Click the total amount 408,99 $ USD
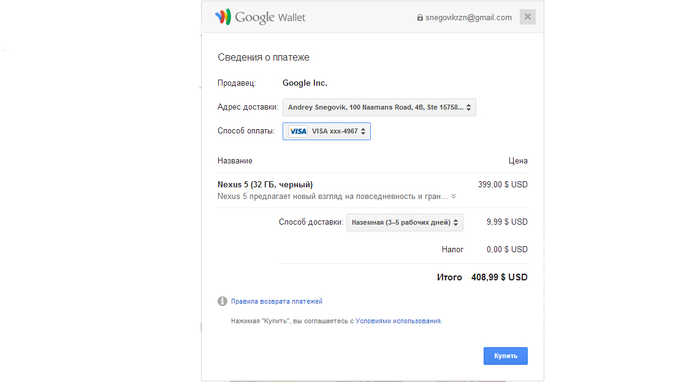The image size is (681, 382). pos(499,277)
